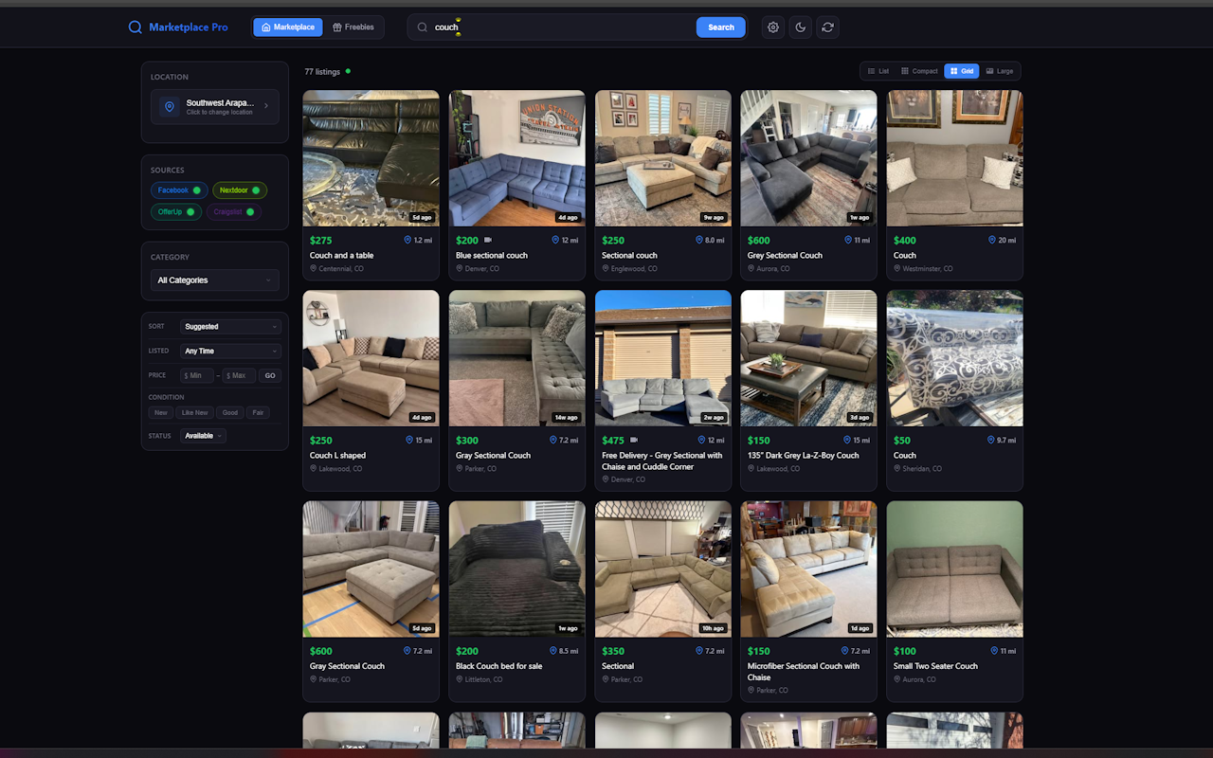Click the distance pin icon on the $400 Couch listing
Screen dimensions: 1213x758
(x=992, y=241)
